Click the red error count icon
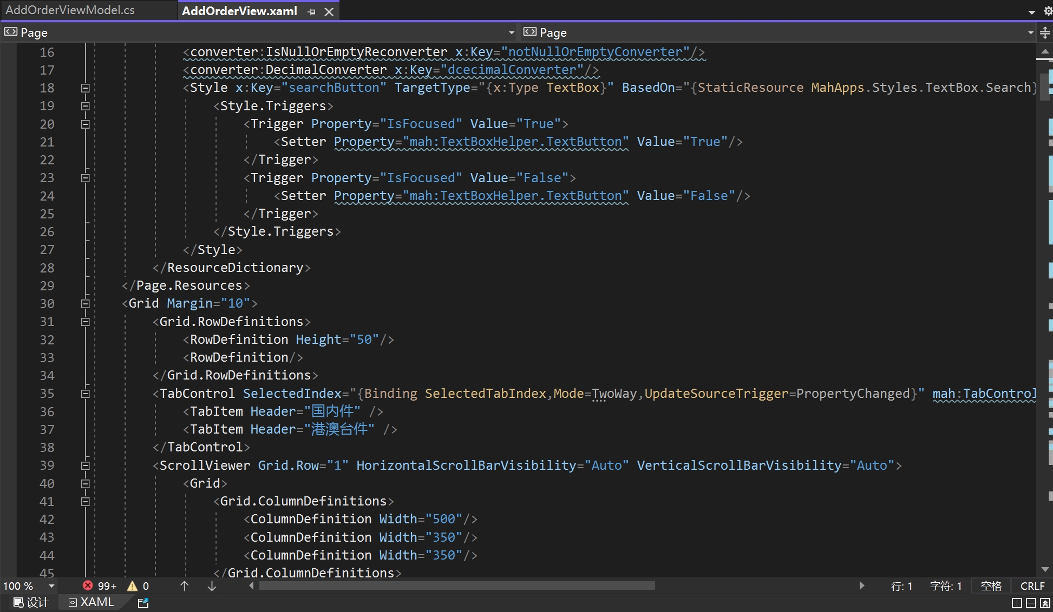The width and height of the screenshot is (1053, 612). pos(88,586)
